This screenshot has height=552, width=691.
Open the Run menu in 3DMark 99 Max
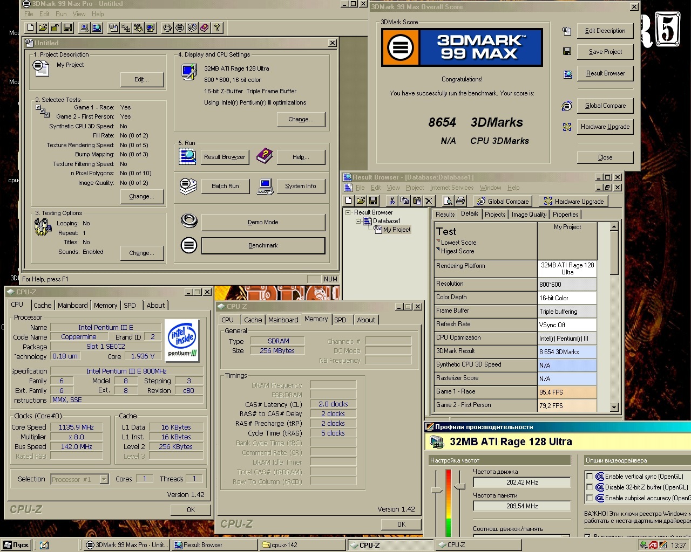[61, 14]
